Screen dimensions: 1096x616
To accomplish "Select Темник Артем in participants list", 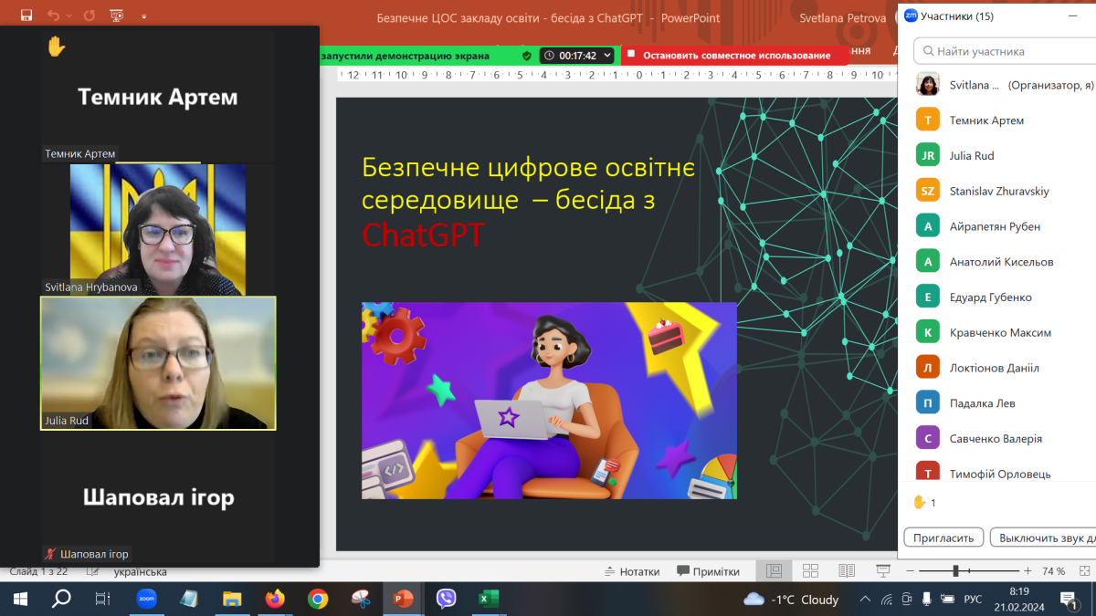I will [x=986, y=120].
